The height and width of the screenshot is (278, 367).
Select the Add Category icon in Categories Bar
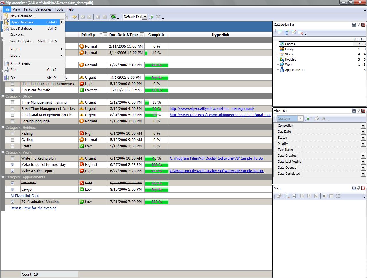point(279,32)
